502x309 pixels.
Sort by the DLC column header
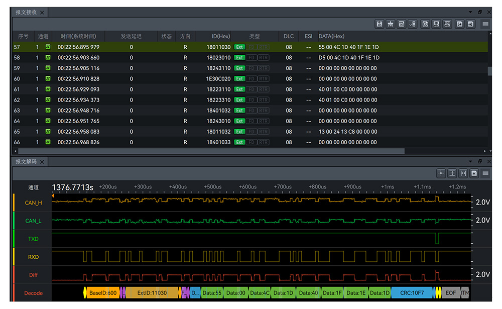[289, 36]
